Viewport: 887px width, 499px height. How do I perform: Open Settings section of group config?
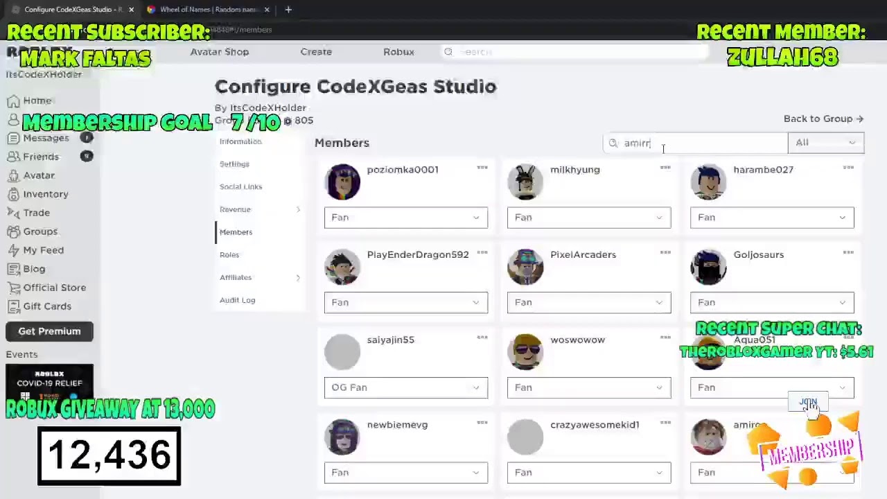click(234, 164)
